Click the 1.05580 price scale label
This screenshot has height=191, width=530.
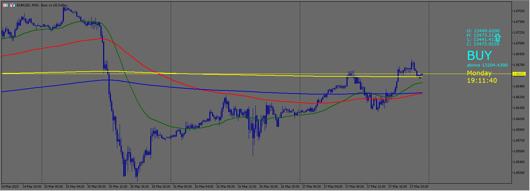pos(519,151)
